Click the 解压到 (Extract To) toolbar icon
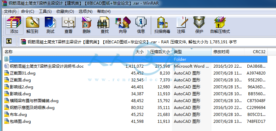 32,22
